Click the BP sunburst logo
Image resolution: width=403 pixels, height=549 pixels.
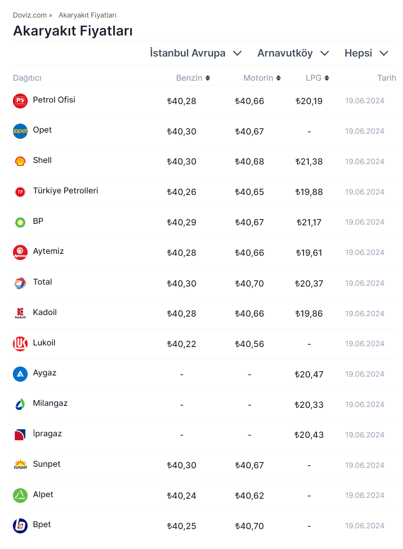click(x=20, y=222)
